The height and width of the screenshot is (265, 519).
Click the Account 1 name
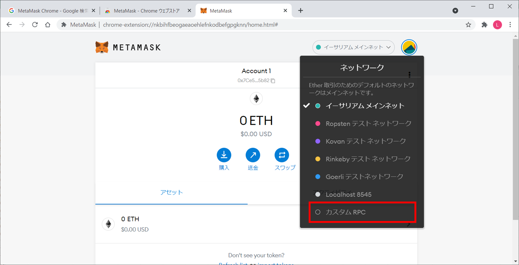point(256,71)
